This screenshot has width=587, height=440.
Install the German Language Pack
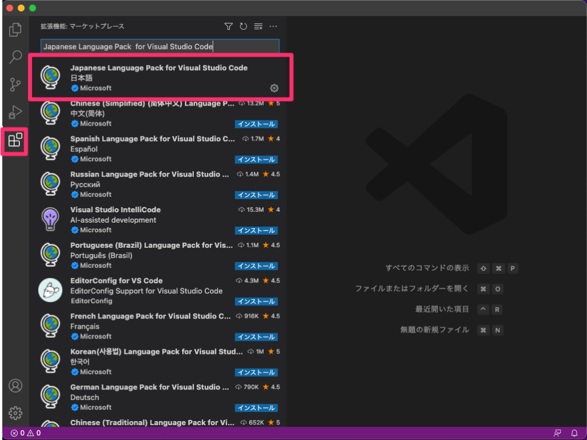(256, 408)
